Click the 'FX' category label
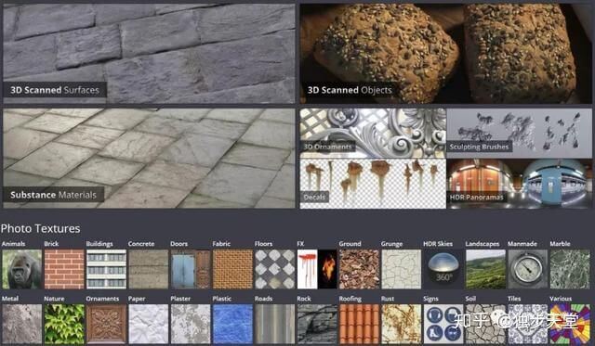The width and height of the screenshot is (595, 346). [300, 244]
